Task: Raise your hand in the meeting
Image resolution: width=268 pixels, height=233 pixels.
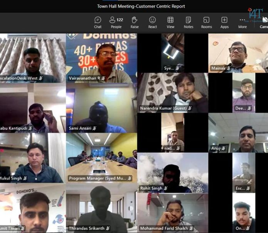Action: click(135, 22)
